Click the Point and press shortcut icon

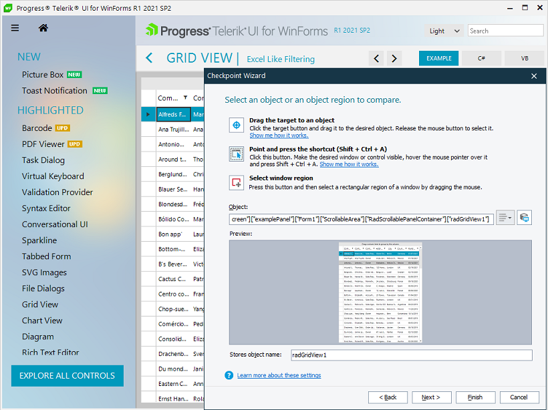[237, 154]
